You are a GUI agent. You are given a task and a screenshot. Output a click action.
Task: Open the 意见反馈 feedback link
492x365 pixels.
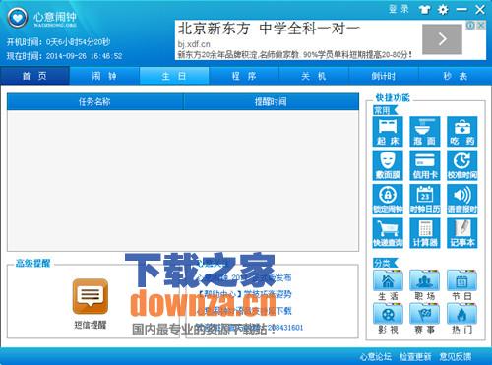[456, 356]
